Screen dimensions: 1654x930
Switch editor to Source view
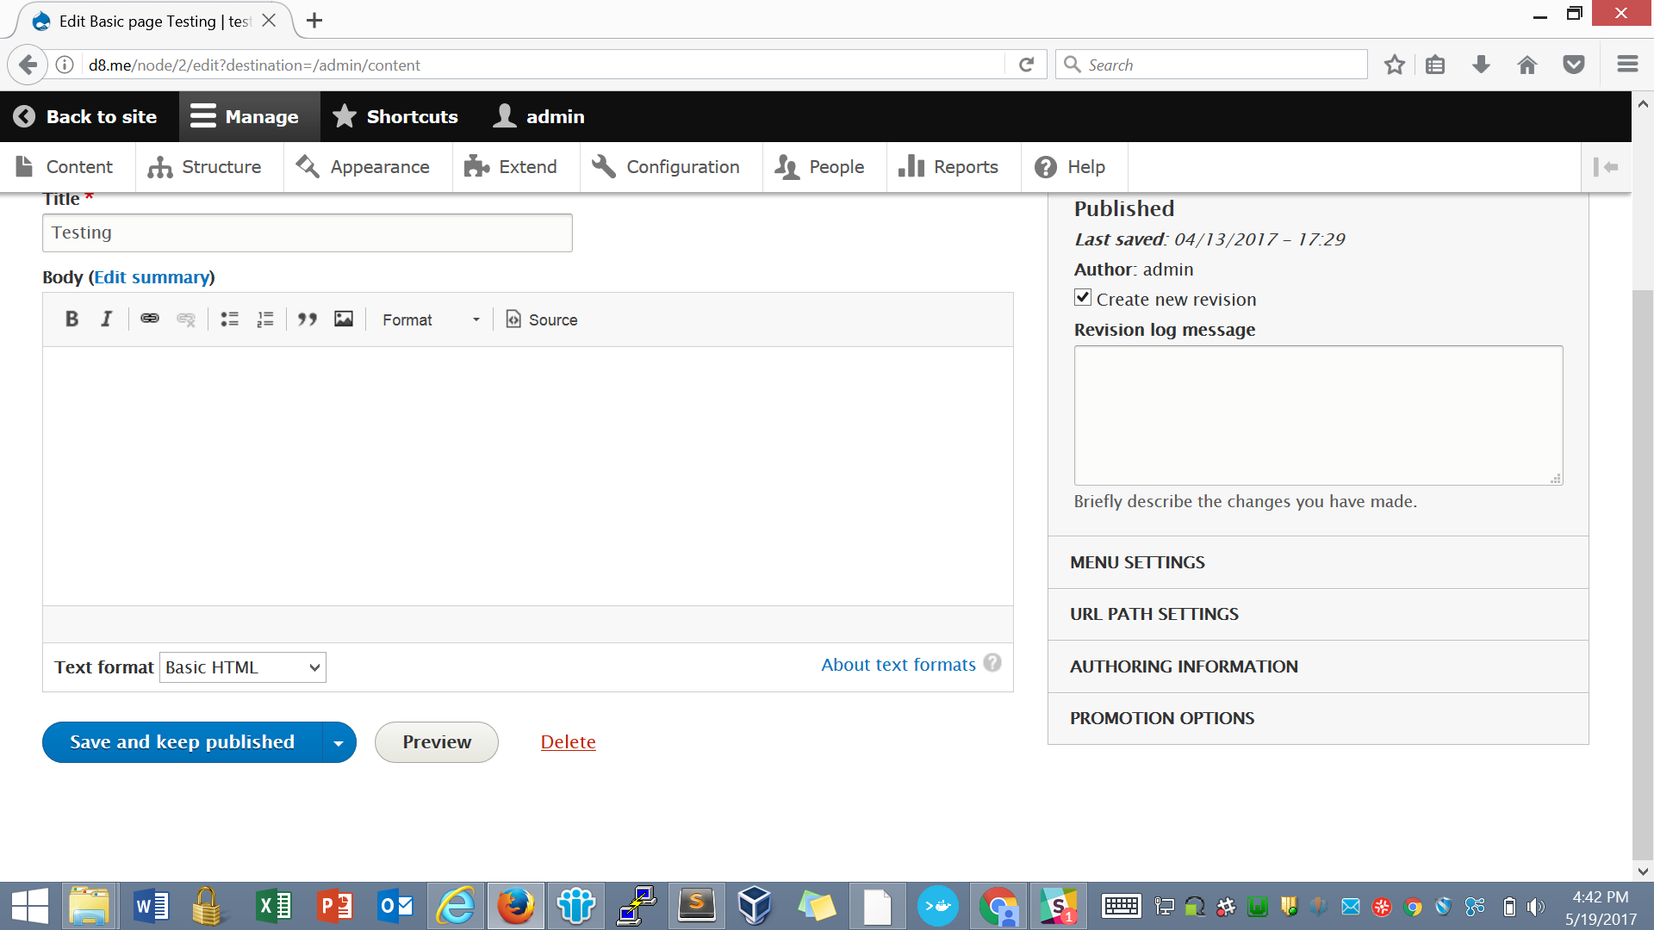[x=542, y=319]
